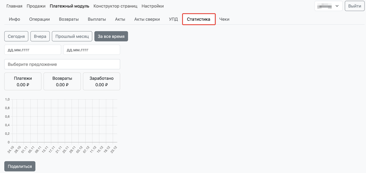Choose the Прошлый месяц period
366x173 pixels.
click(72, 36)
